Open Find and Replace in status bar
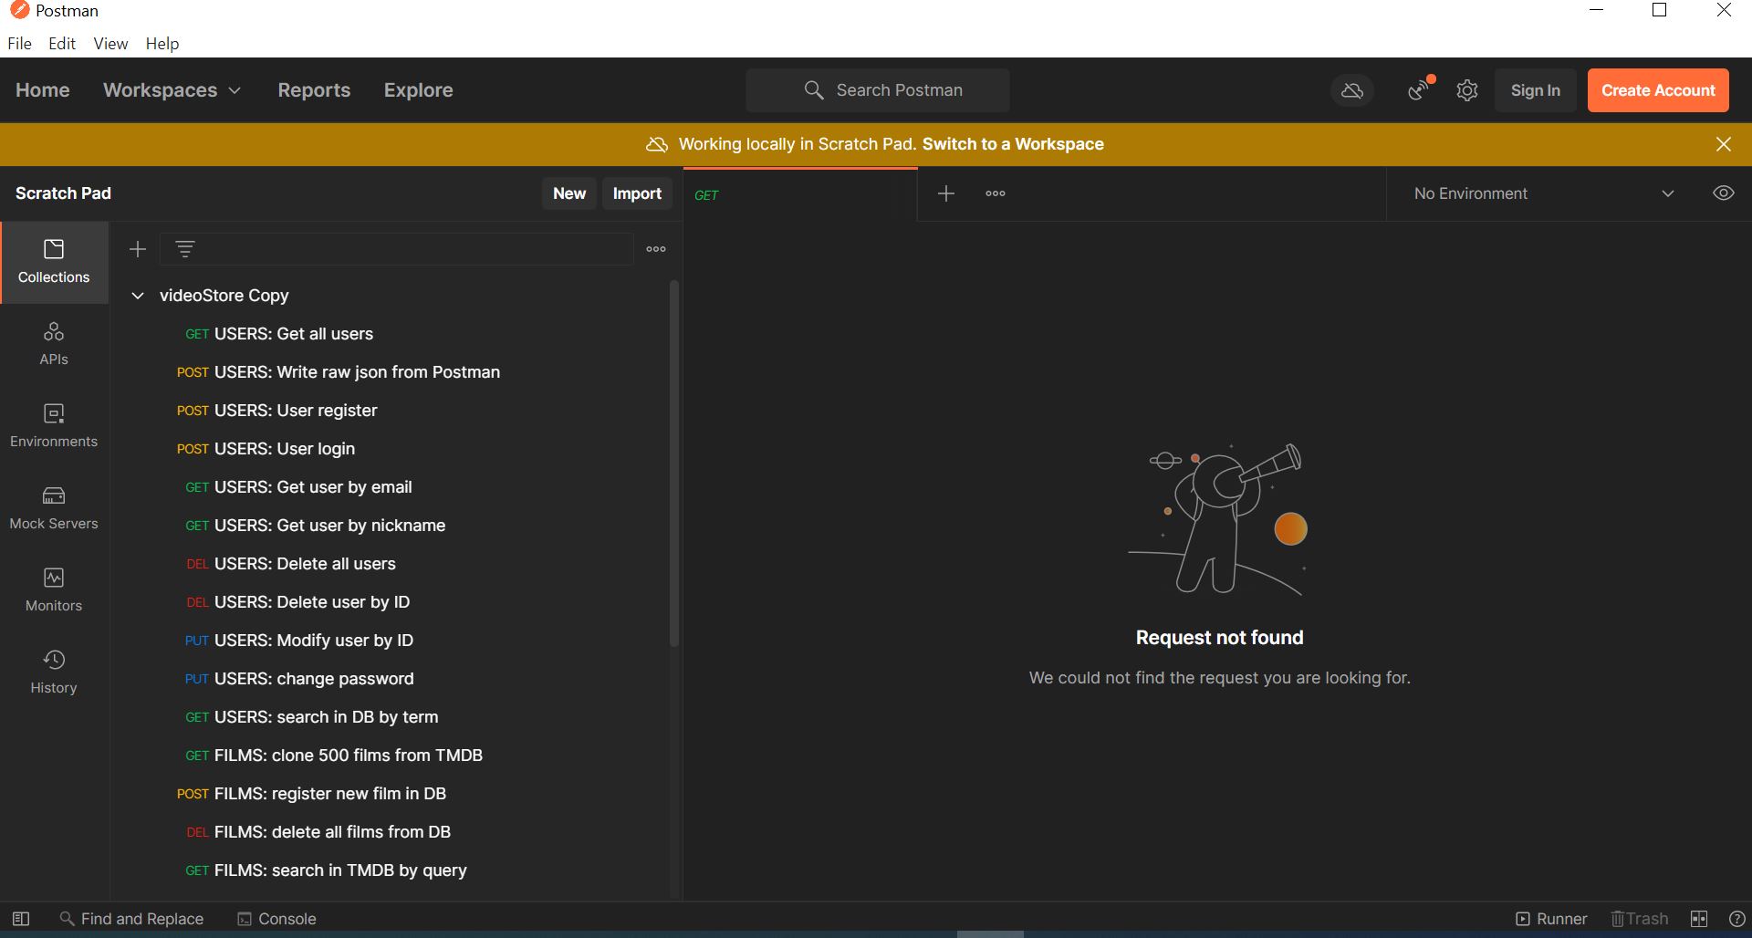 [x=131, y=919]
